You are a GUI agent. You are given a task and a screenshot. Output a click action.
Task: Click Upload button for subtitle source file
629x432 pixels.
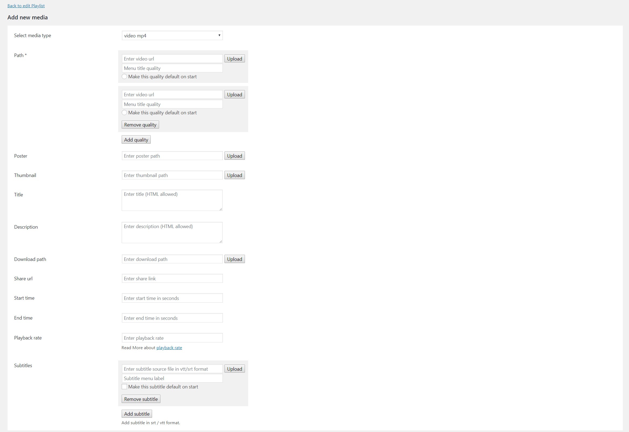coord(234,369)
